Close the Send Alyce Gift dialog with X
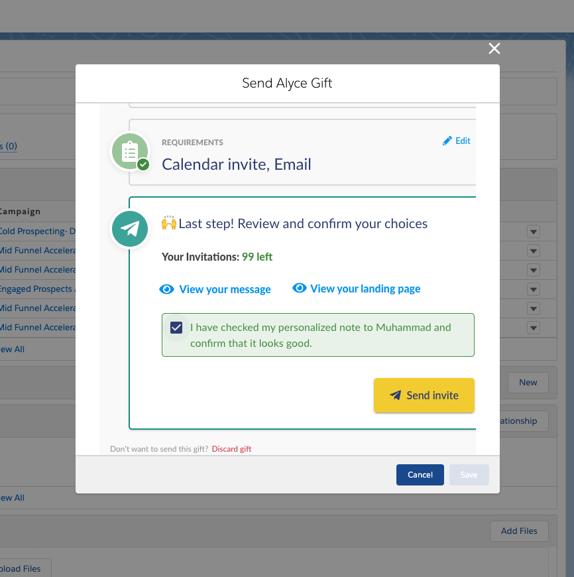The image size is (574, 577). [x=494, y=48]
